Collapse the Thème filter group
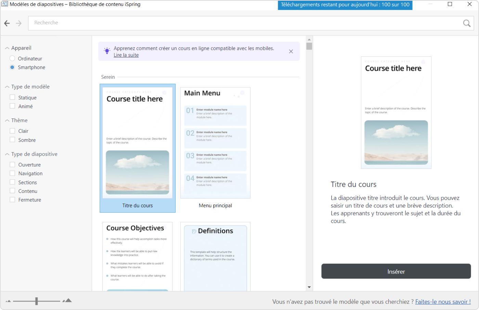Viewport: 479px width, 310px height. tap(7, 121)
